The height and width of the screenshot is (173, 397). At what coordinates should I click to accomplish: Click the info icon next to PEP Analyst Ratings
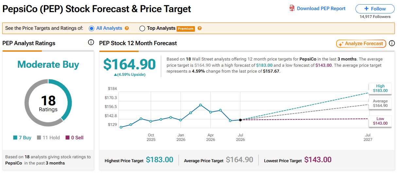91,43
